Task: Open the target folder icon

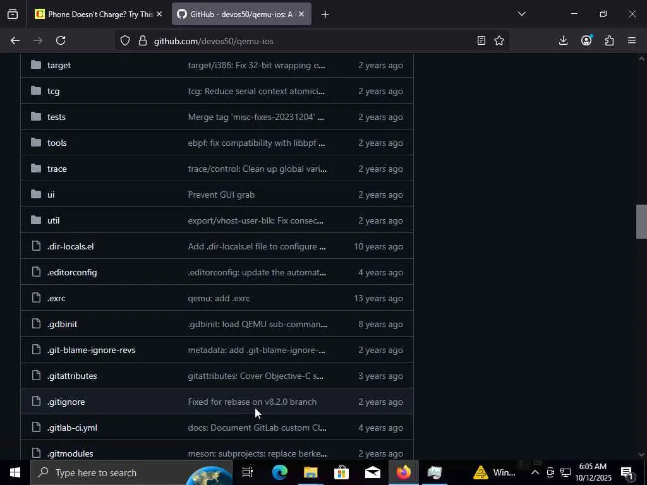Action: tap(36, 65)
